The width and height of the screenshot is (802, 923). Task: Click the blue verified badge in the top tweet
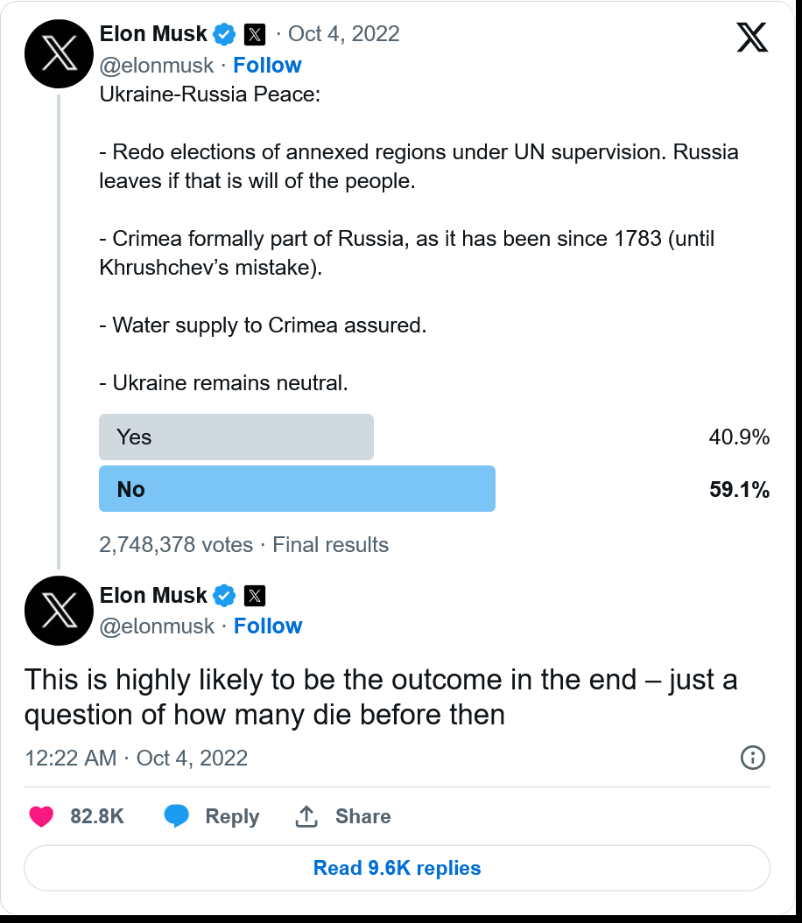coord(225,34)
